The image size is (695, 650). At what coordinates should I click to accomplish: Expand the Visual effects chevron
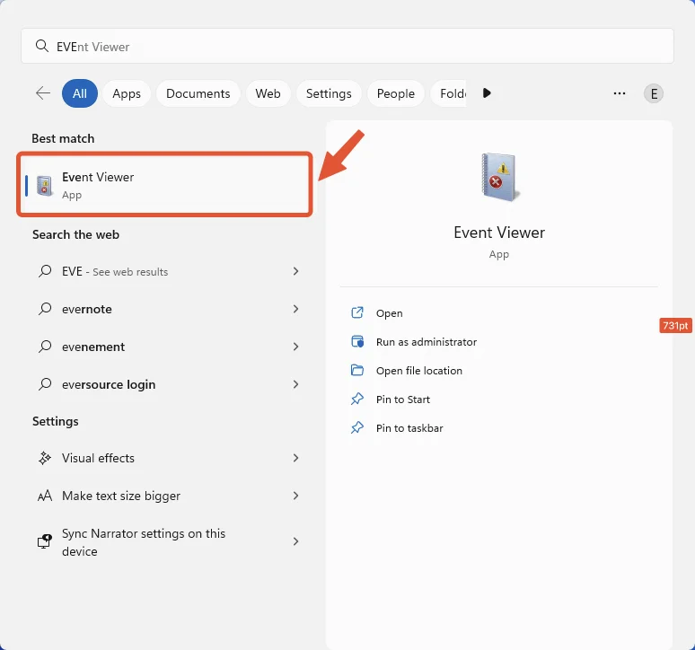(x=295, y=458)
